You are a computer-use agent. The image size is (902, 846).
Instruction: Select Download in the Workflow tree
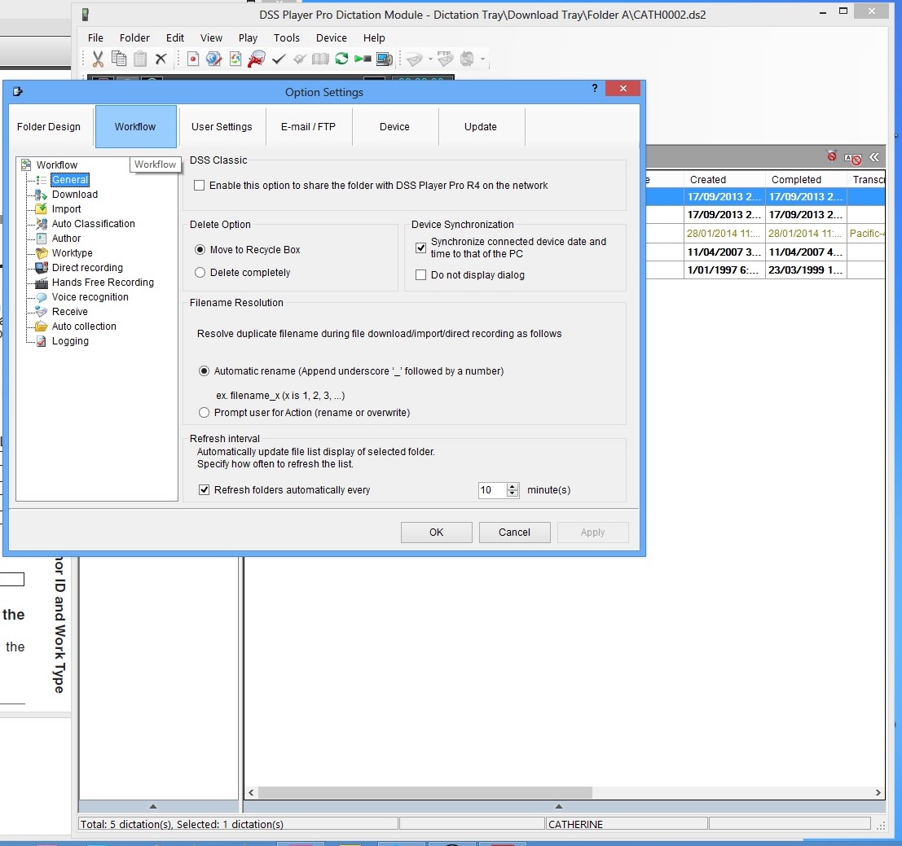tap(75, 195)
